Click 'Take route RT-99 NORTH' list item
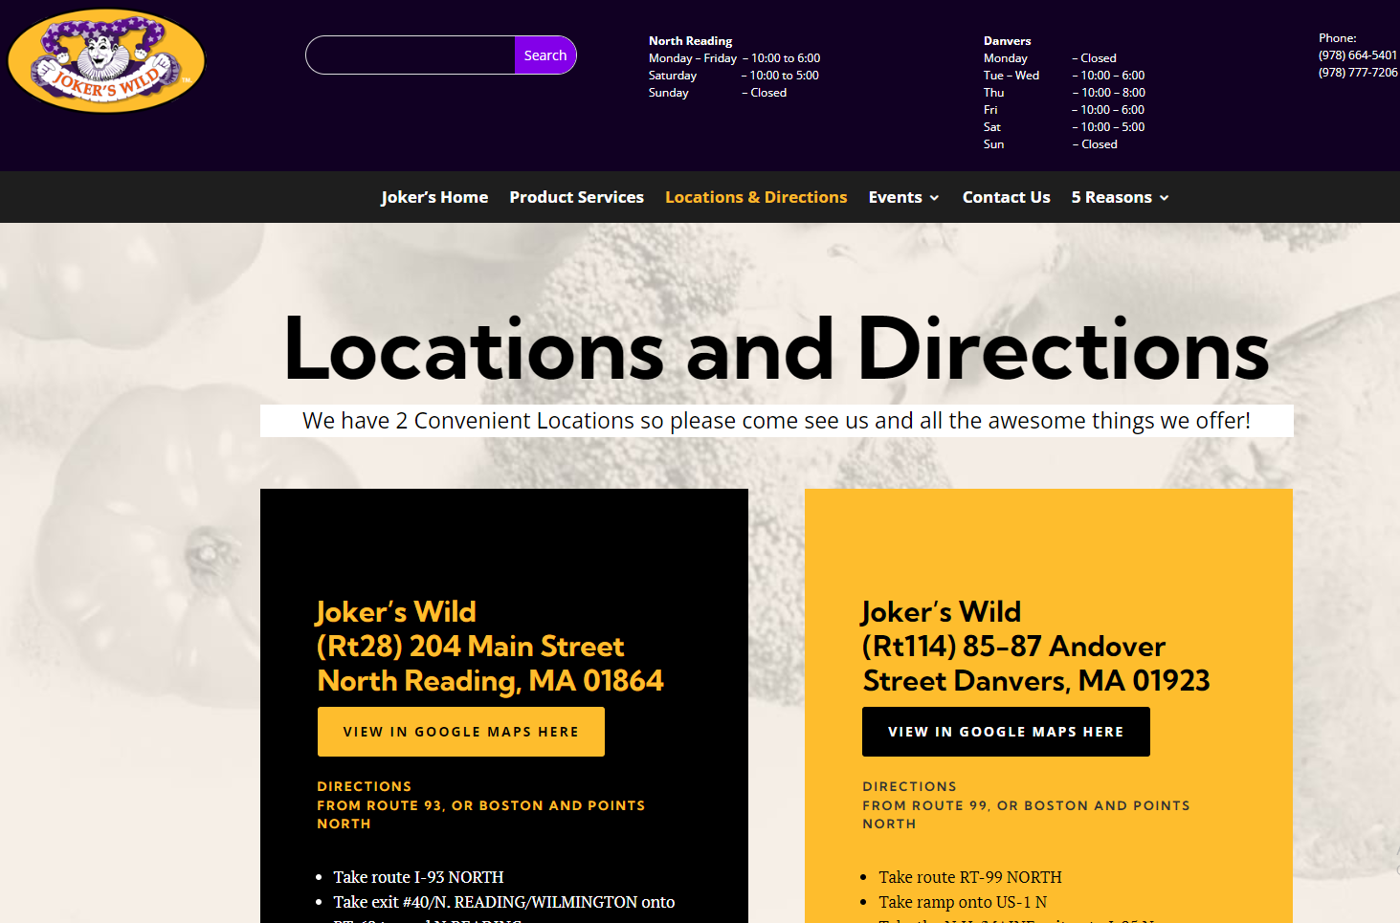 click(970, 877)
